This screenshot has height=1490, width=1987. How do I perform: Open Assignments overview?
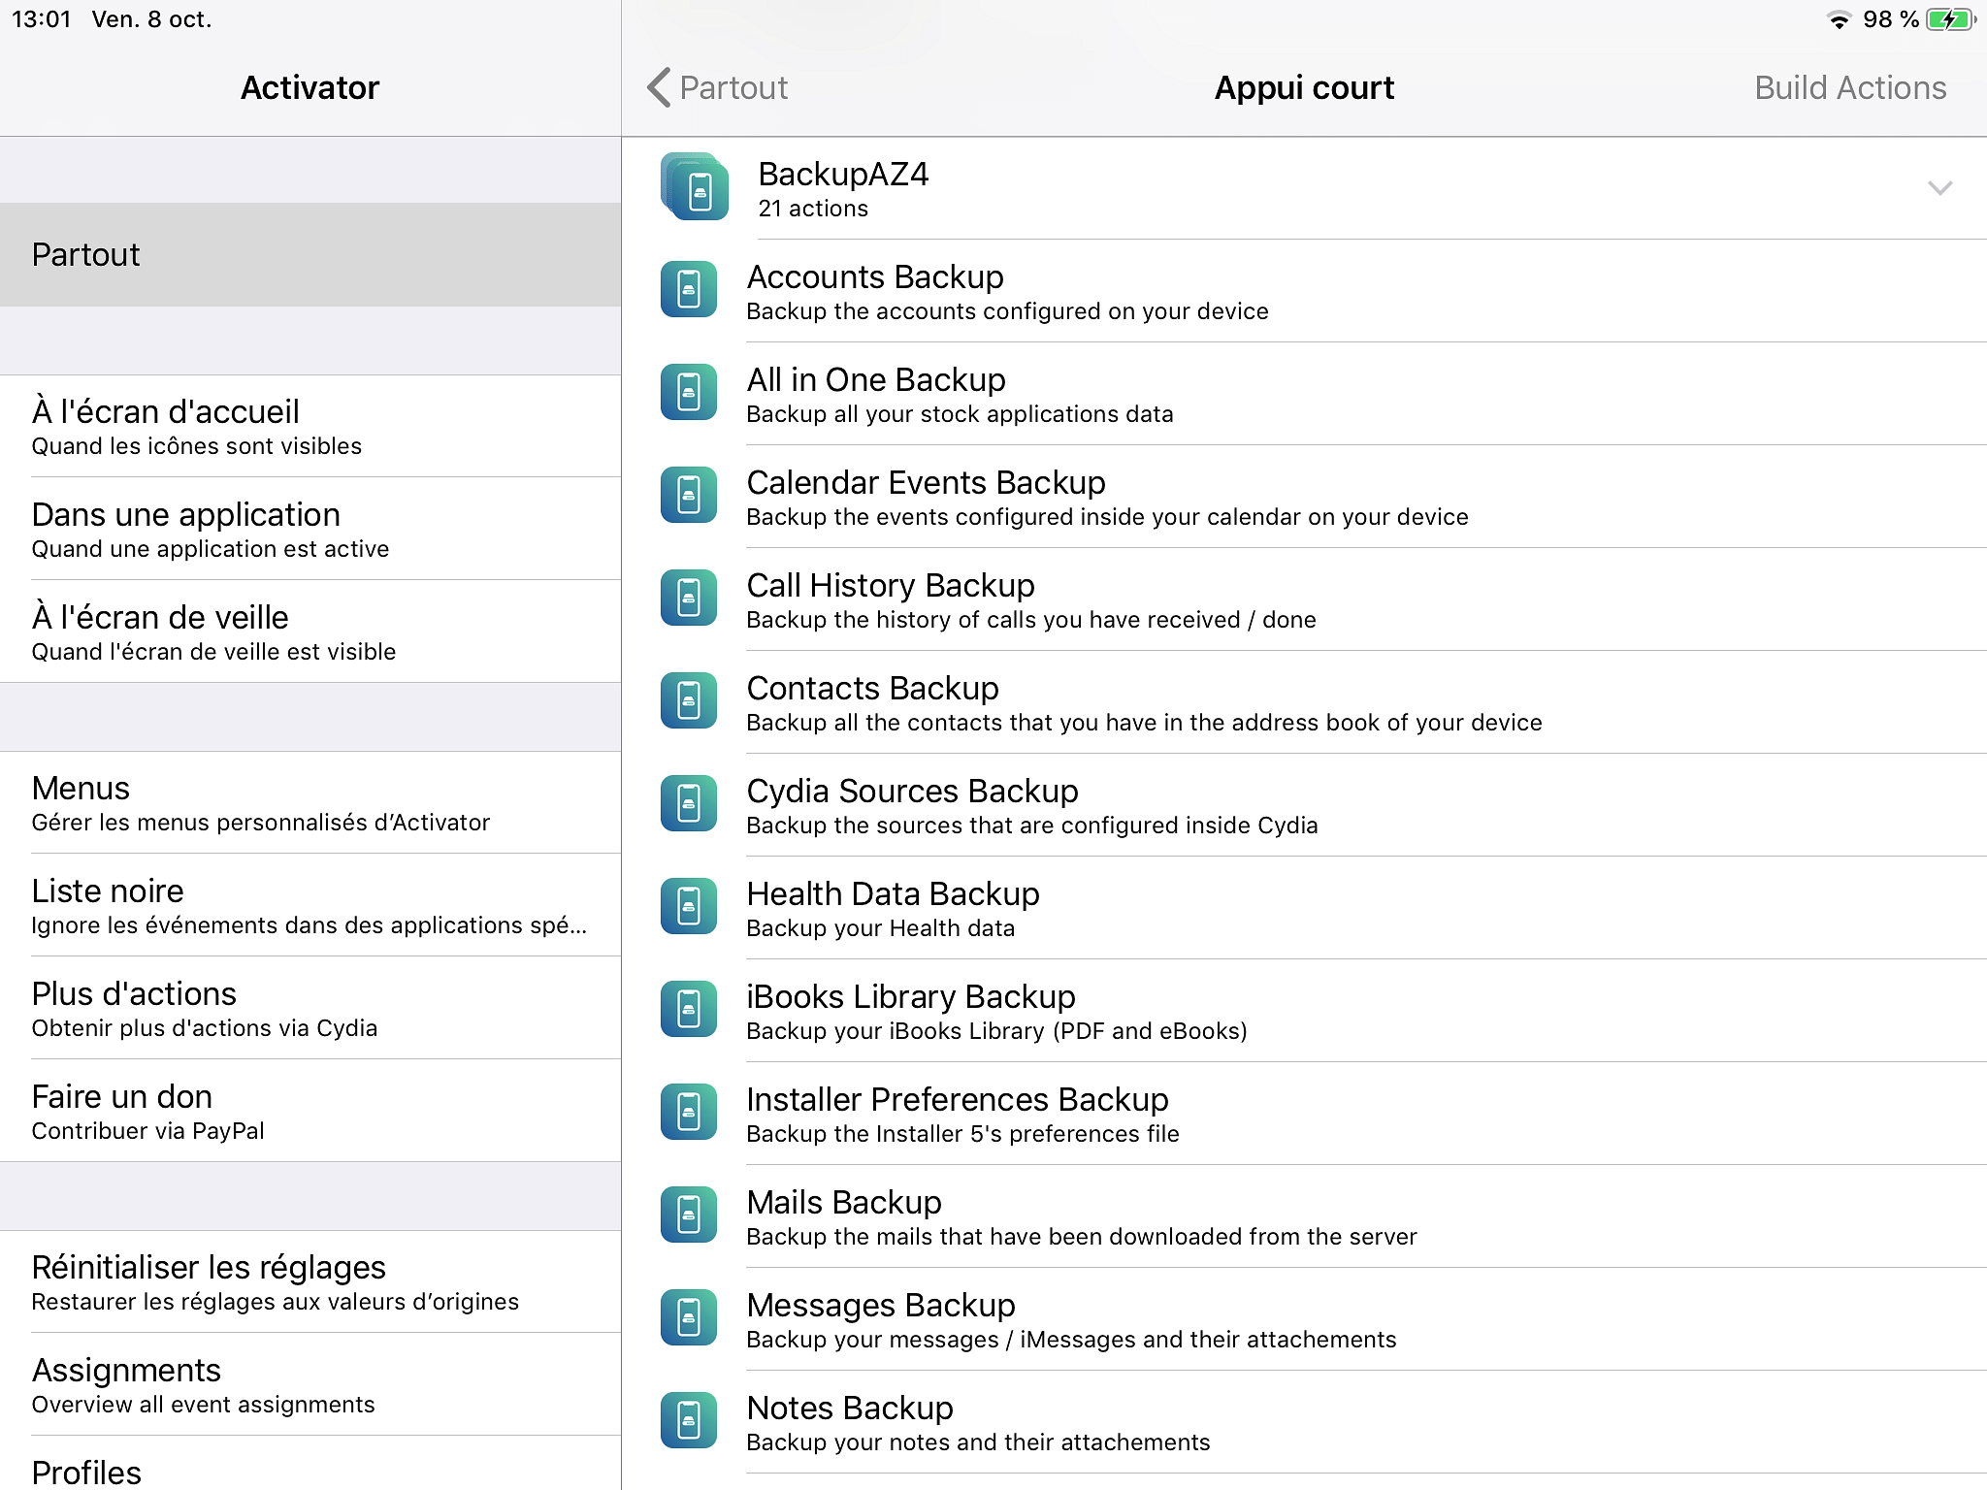click(310, 1384)
